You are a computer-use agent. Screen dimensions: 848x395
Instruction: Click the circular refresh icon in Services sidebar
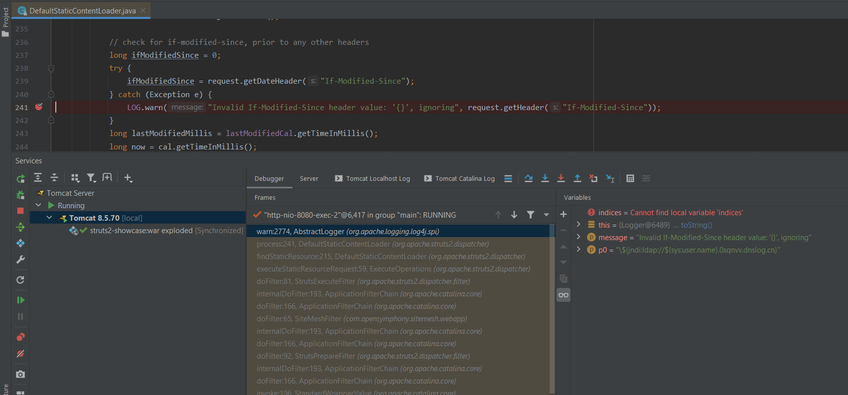(20, 280)
